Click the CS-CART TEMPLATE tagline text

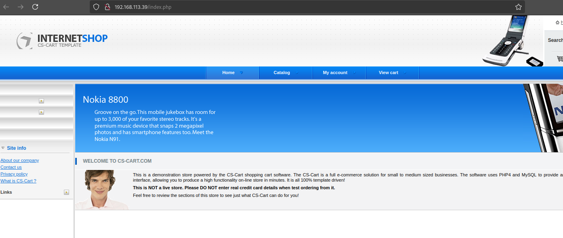[59, 45]
